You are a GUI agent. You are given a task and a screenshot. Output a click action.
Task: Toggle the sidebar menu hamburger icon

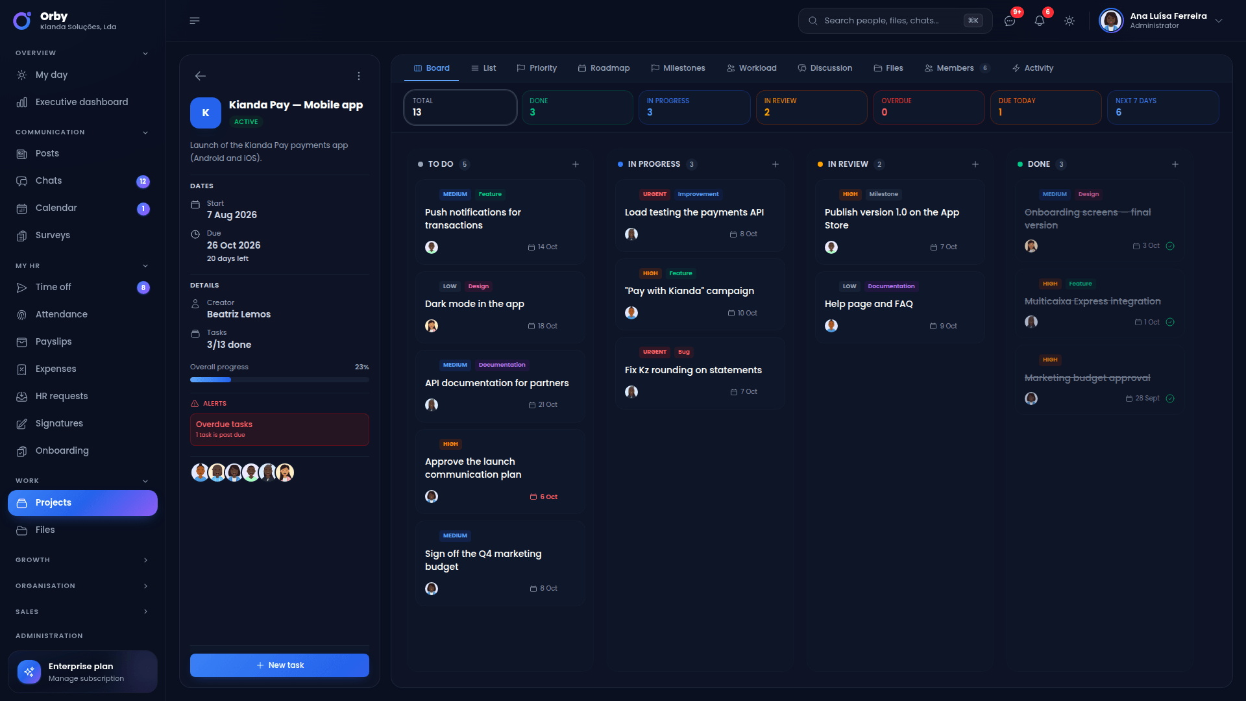point(194,21)
